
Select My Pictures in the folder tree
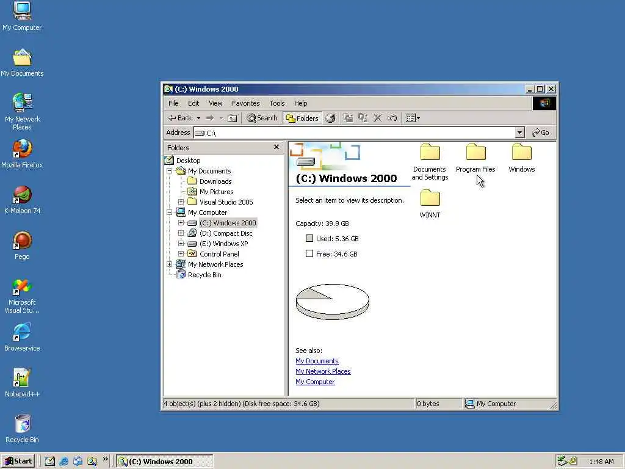(x=216, y=191)
